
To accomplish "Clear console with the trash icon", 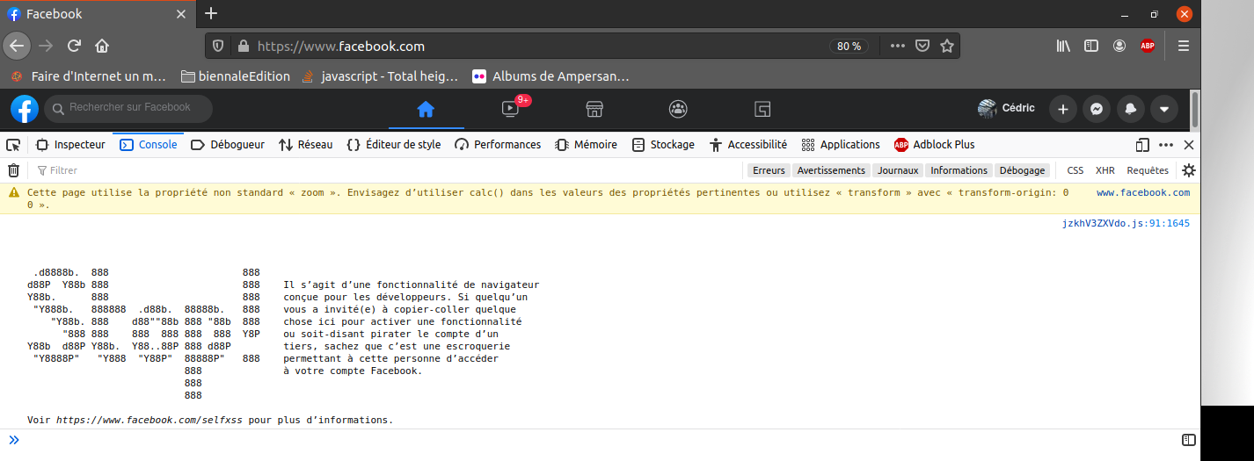I will [14, 170].
